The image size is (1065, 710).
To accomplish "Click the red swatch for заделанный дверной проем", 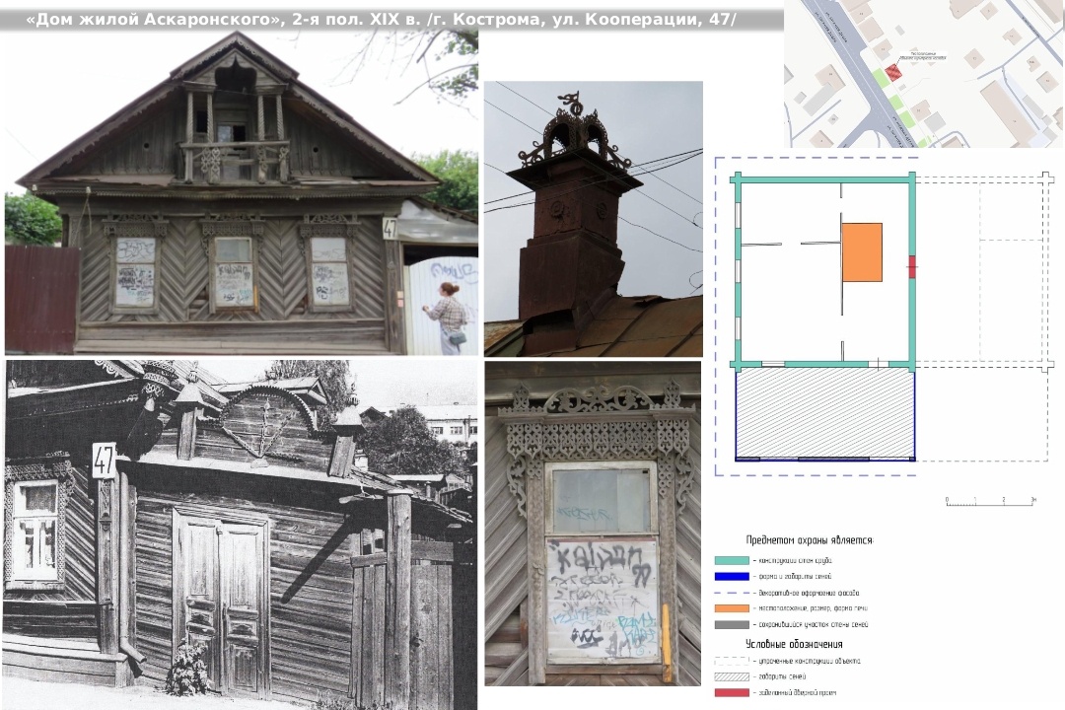I will pyautogui.click(x=732, y=693).
